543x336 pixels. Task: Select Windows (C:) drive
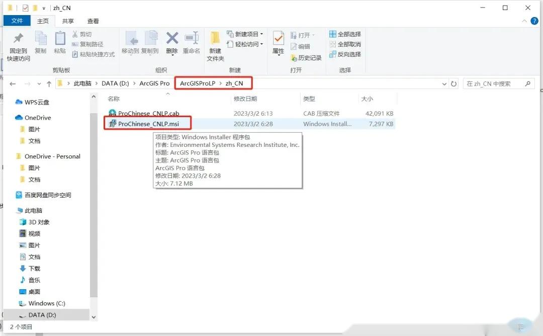point(47,303)
